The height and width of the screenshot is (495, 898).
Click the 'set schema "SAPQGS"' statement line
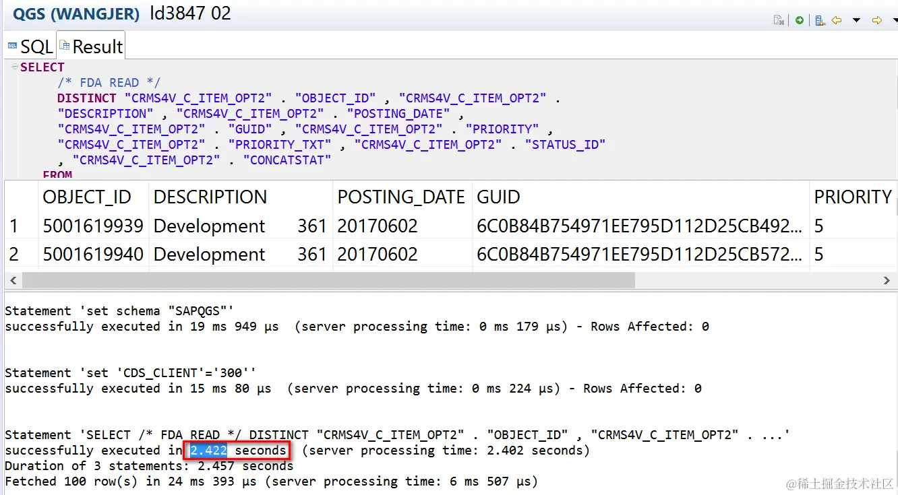(x=119, y=310)
